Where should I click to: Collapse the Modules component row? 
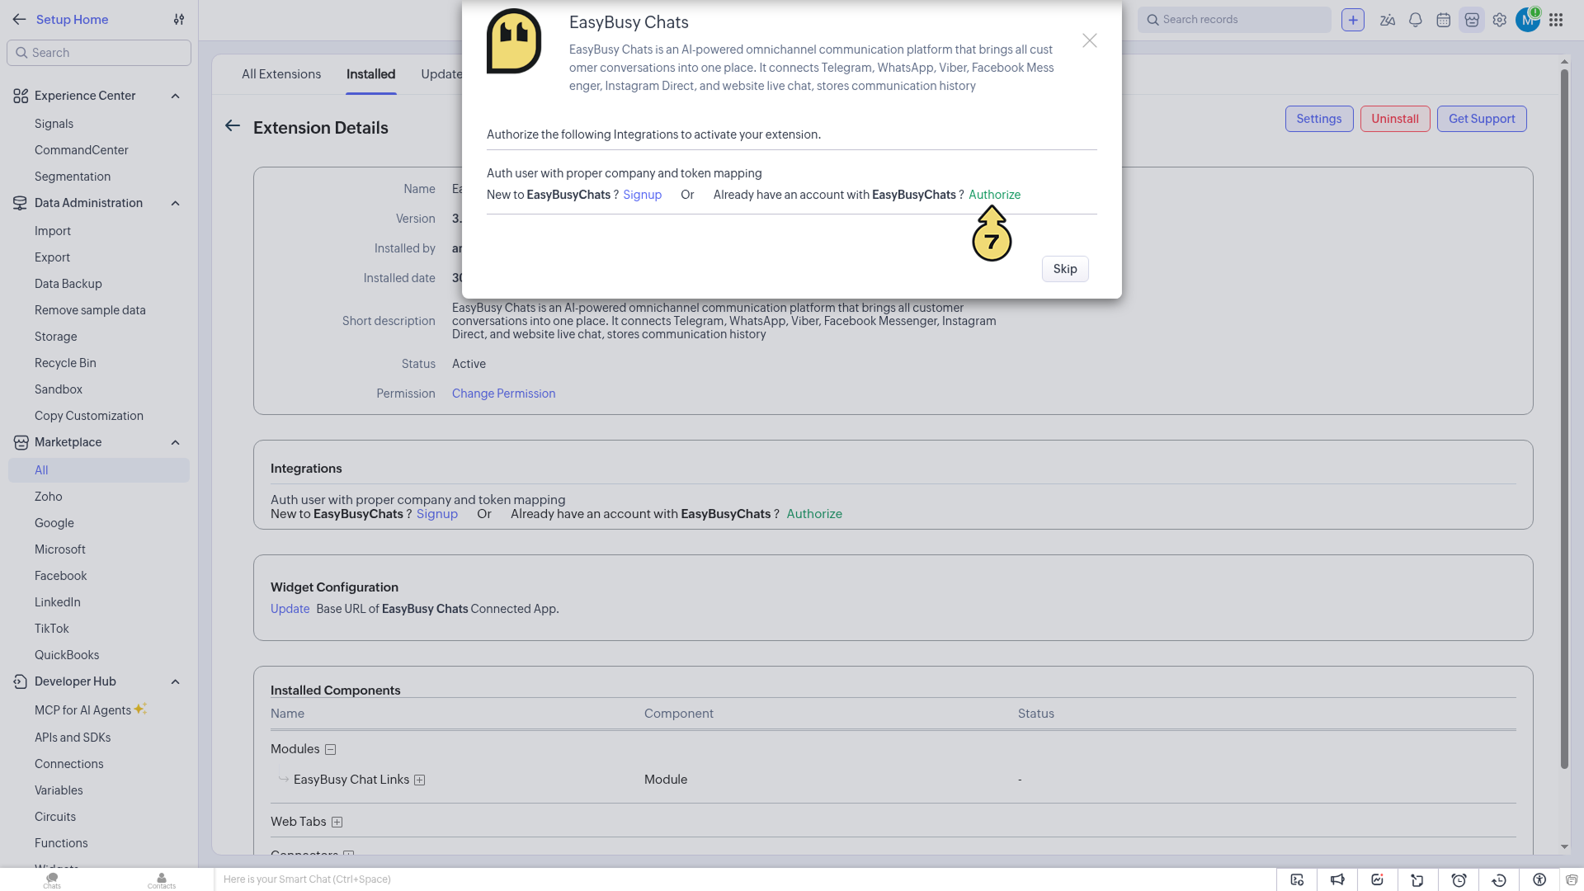click(x=331, y=750)
